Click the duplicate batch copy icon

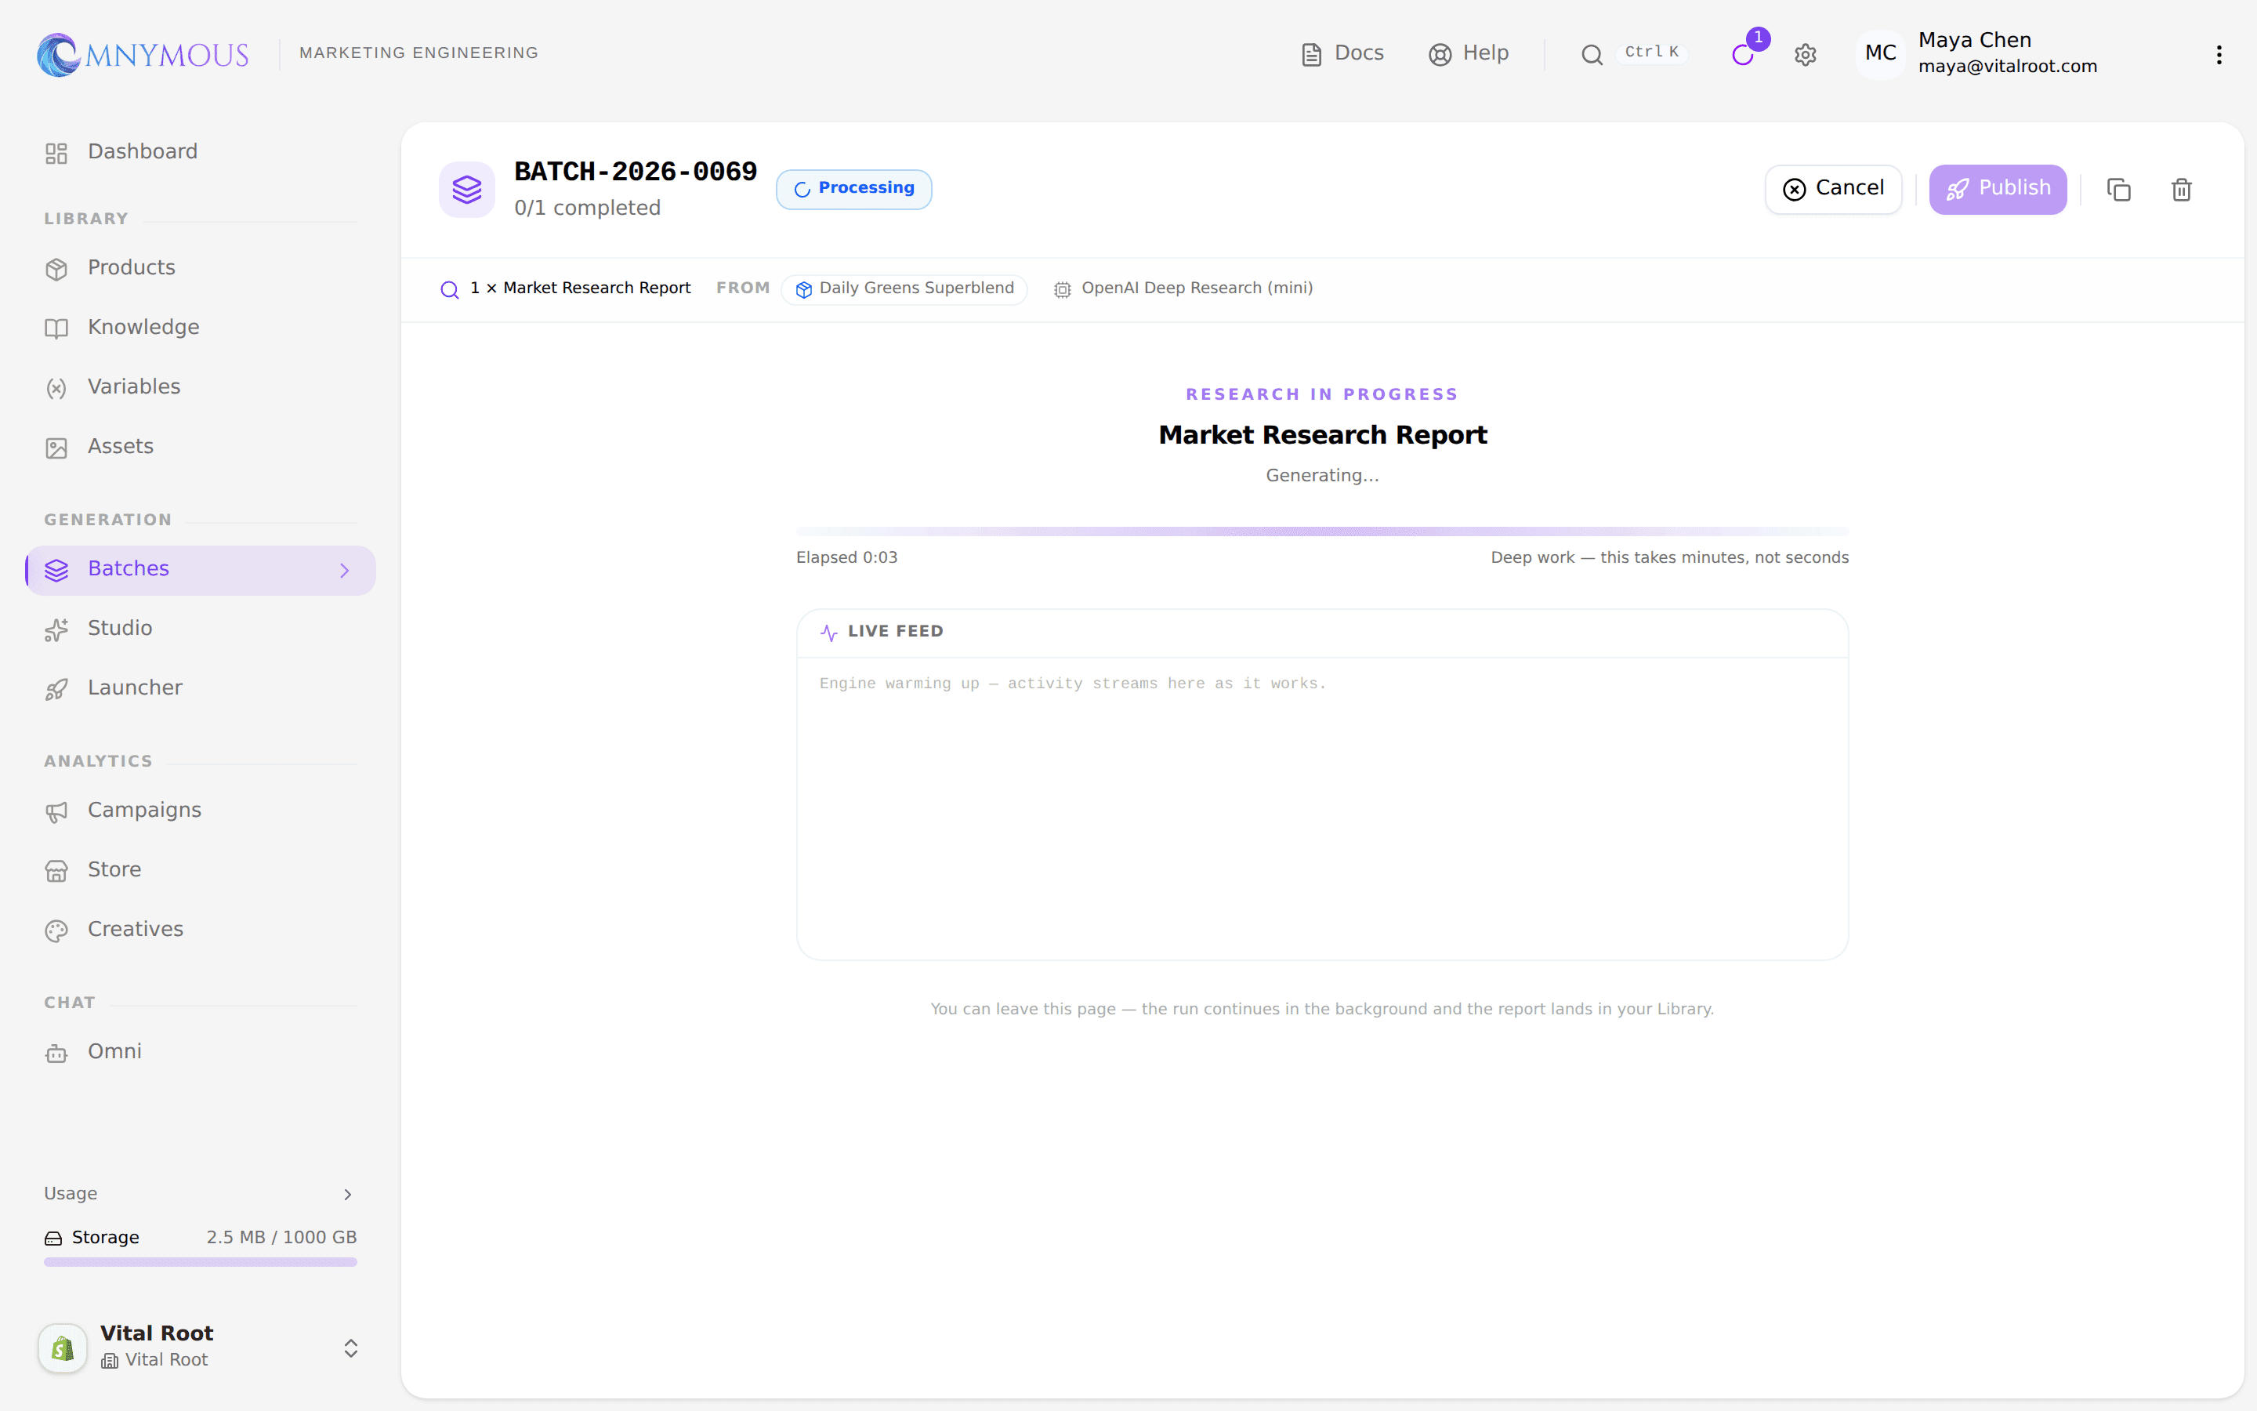pos(2119,190)
